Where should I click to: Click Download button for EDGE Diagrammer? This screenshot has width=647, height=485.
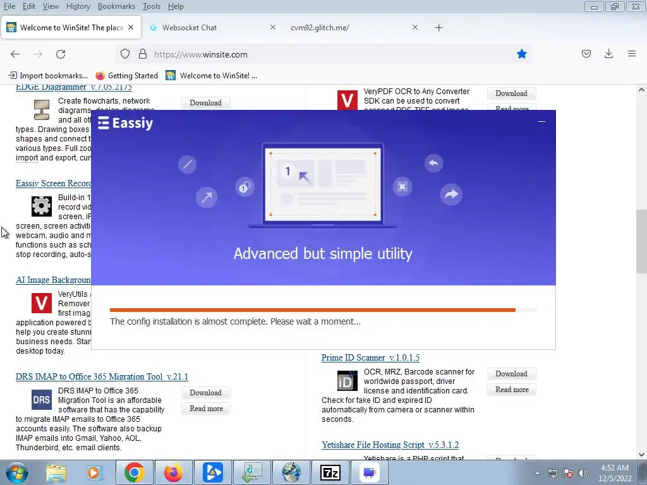(205, 103)
